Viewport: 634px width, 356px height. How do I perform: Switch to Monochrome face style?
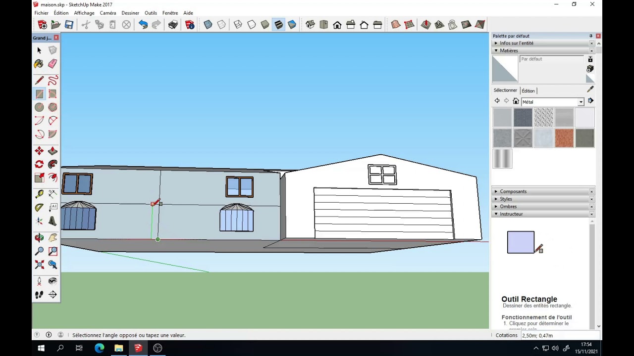(x=292, y=25)
